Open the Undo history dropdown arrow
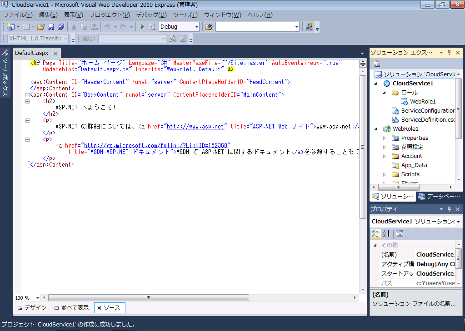The width and height of the screenshot is (465, 331). click(115, 27)
